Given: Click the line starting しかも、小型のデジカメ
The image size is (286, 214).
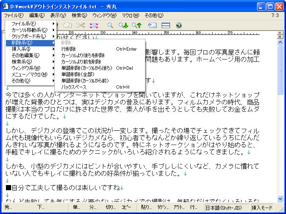Looking at the screenshot, I should click(x=132, y=166).
